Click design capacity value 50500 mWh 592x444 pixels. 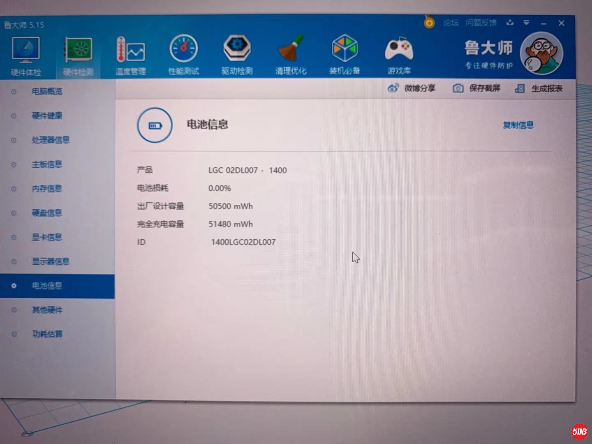(231, 206)
